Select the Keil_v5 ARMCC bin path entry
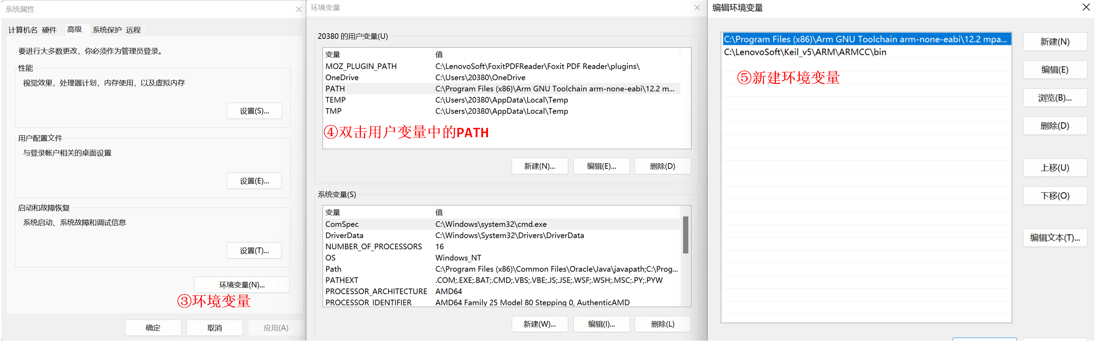1096x341 pixels. 805,52
